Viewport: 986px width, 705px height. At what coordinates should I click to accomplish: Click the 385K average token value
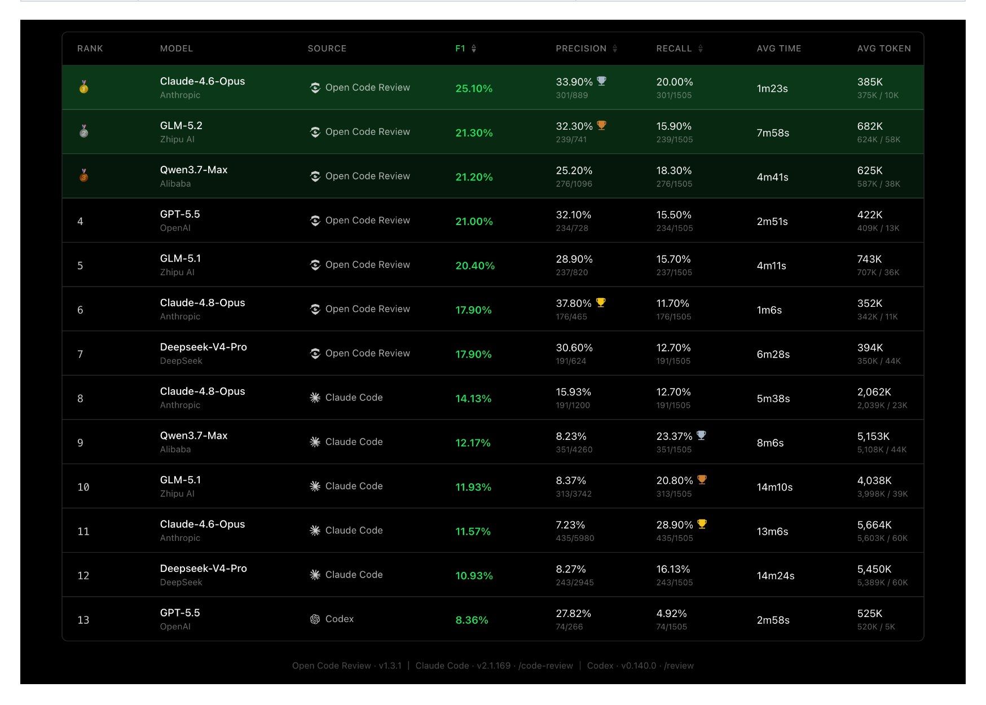(x=870, y=82)
